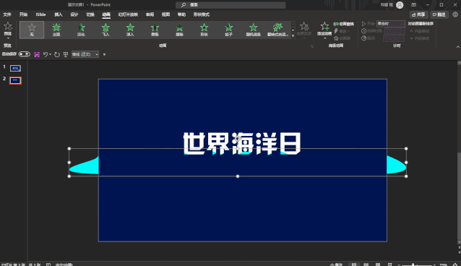Open the 效果选项 (Effect Options) dropdown

click(304, 30)
